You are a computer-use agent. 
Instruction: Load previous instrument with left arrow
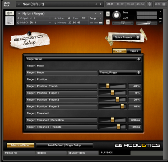[96, 13]
